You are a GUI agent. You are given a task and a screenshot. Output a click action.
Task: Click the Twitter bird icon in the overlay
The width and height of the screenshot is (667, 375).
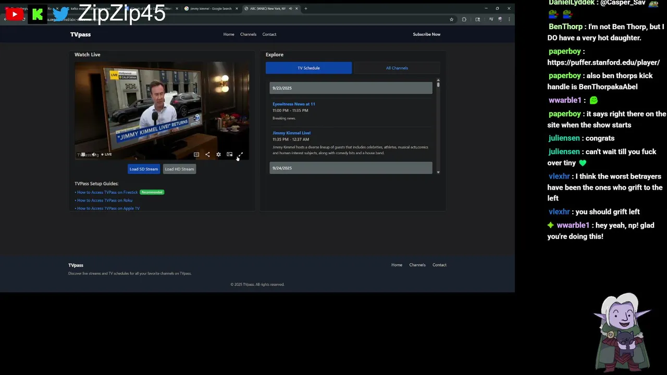coord(61,14)
